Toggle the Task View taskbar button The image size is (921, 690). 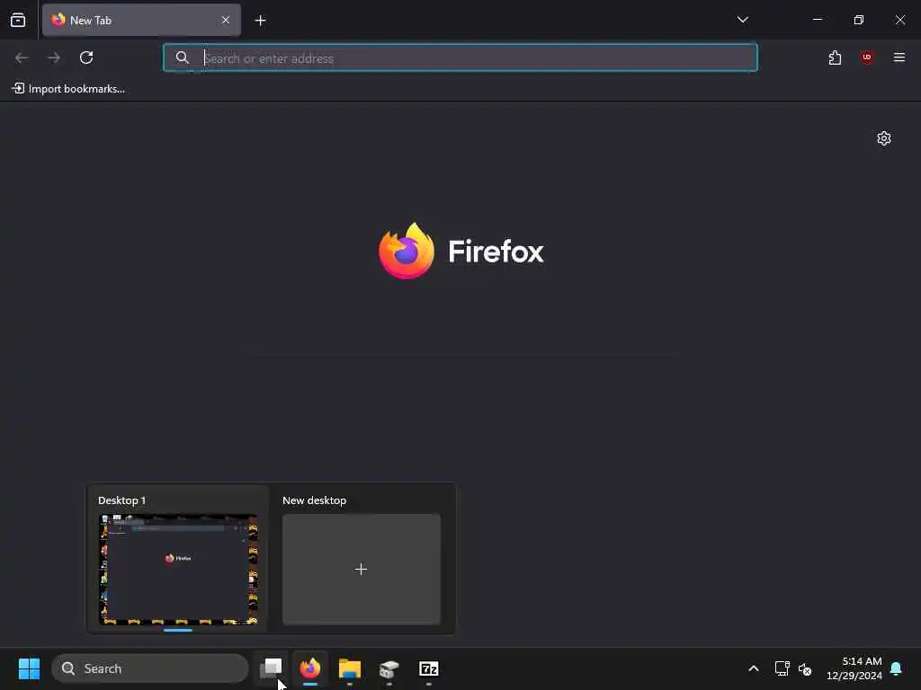[272, 668]
